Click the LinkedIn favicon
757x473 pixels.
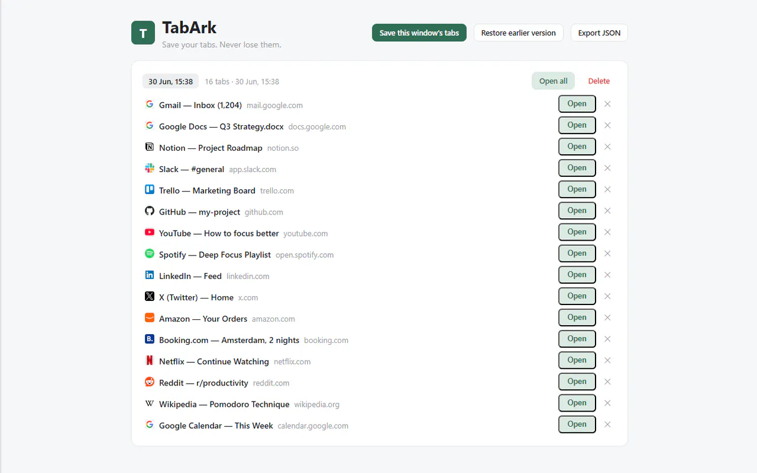(150, 275)
